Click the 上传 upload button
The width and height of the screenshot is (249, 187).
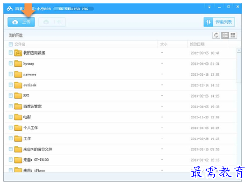21,22
